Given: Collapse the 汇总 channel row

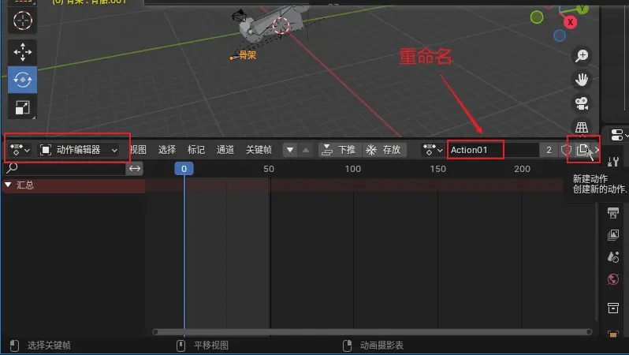Looking at the screenshot, I should [x=8, y=185].
